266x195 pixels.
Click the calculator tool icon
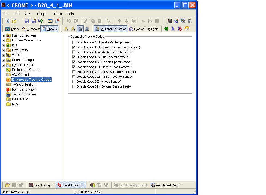tap(169, 21)
